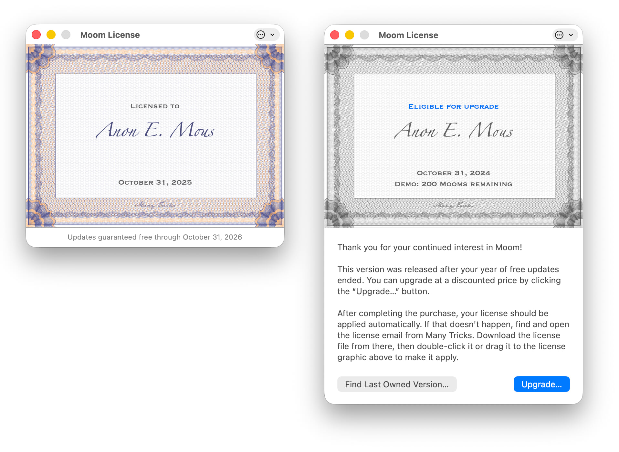The height and width of the screenshot is (452, 619).
Task: Open the more actions menu in the left license window
Action: pyautogui.click(x=260, y=35)
